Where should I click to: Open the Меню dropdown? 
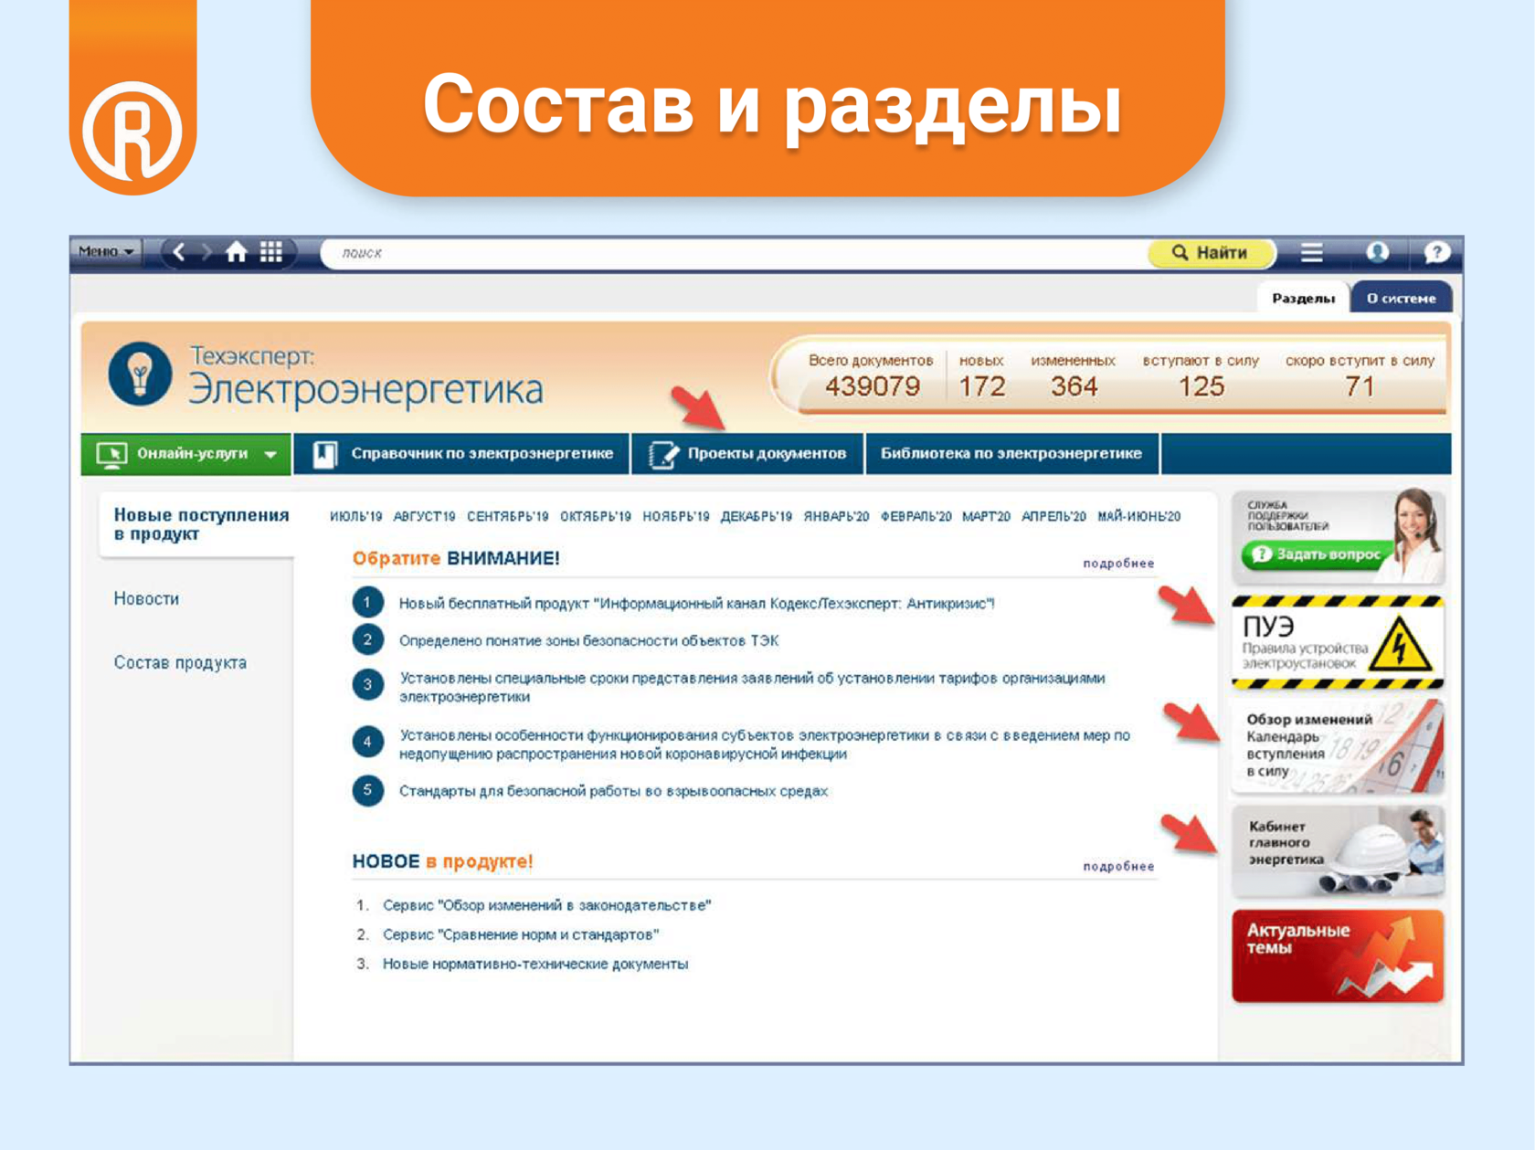point(106,252)
